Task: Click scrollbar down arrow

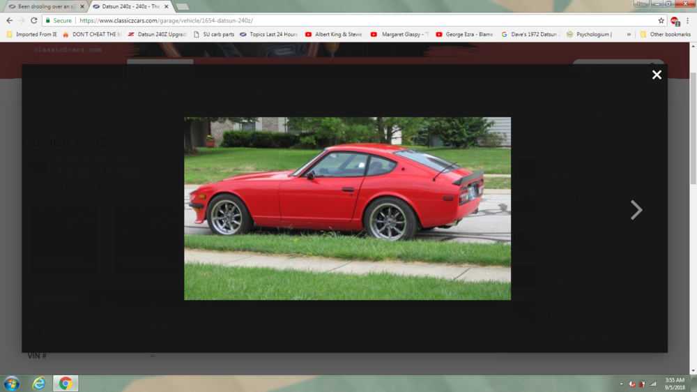Action: [693, 370]
